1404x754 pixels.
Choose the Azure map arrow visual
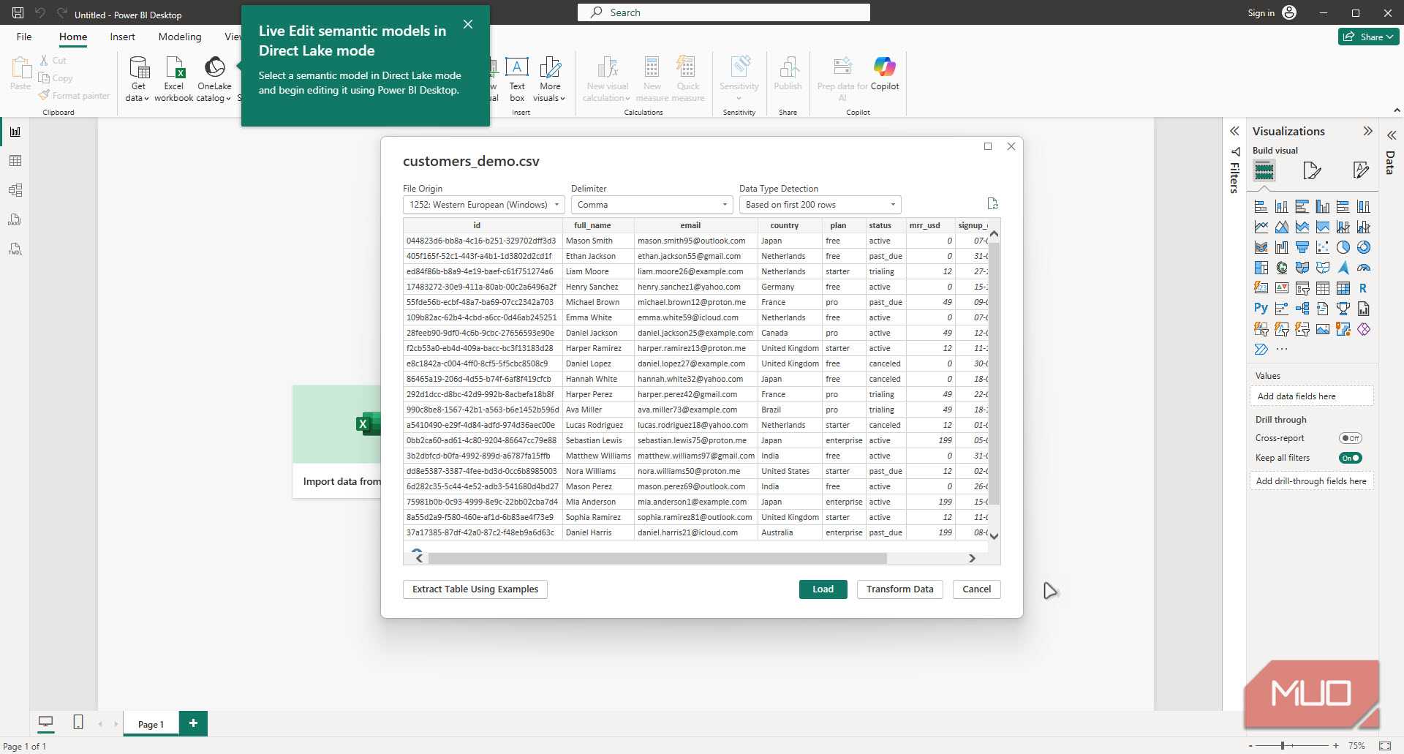[x=1343, y=268]
